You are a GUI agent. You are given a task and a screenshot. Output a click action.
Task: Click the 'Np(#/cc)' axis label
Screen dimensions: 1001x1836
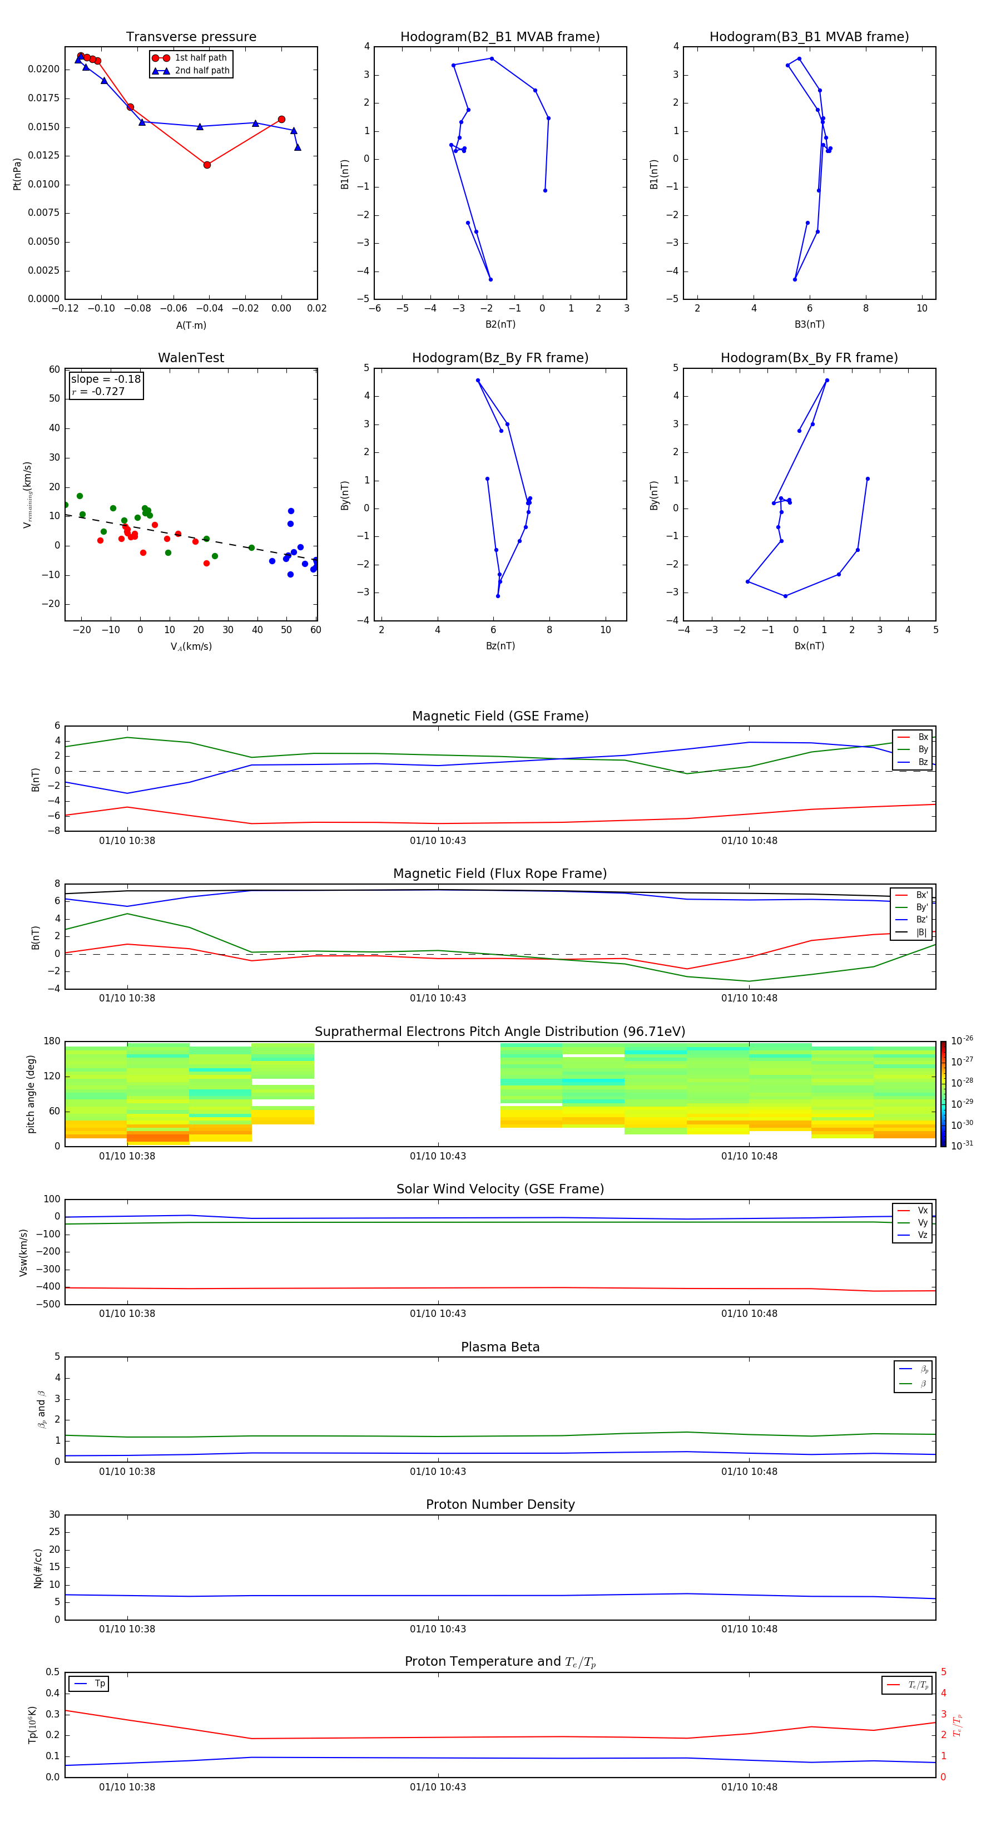[x=38, y=1568]
